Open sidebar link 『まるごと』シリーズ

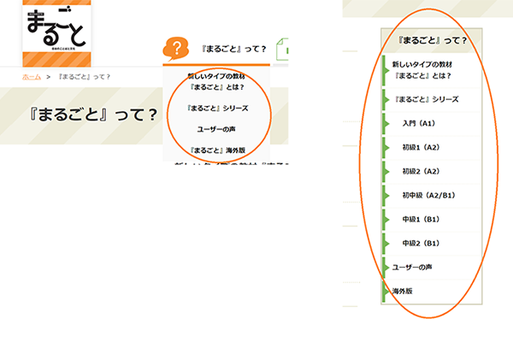[x=432, y=99]
